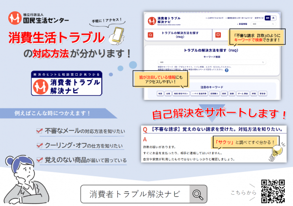
Task: Click the checkmark beside 覚えのない商品
Action: pyautogui.click(x=40, y=160)
